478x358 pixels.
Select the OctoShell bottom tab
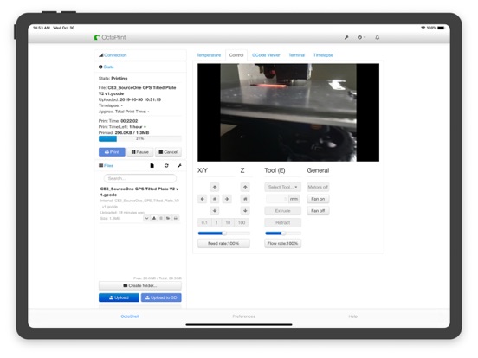point(130,316)
